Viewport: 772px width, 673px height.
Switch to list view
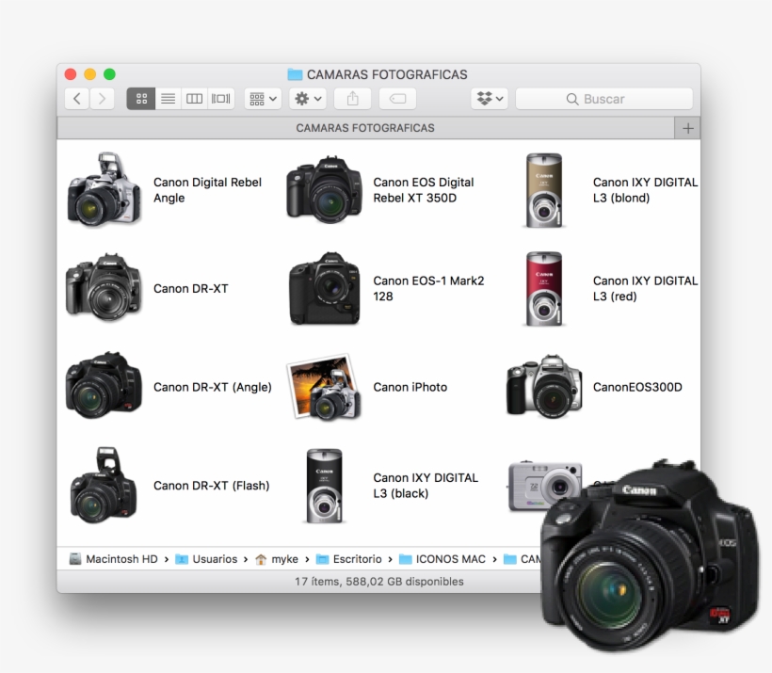pyautogui.click(x=168, y=99)
